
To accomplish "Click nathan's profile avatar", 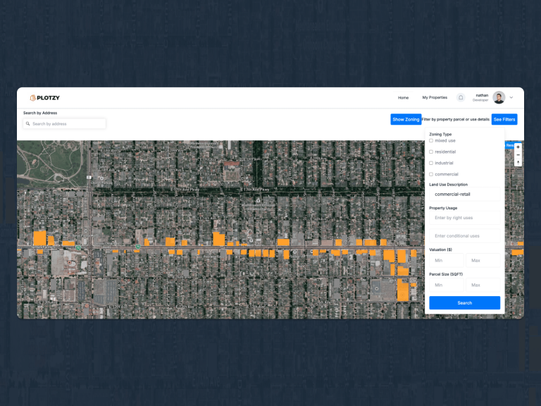I will (499, 98).
